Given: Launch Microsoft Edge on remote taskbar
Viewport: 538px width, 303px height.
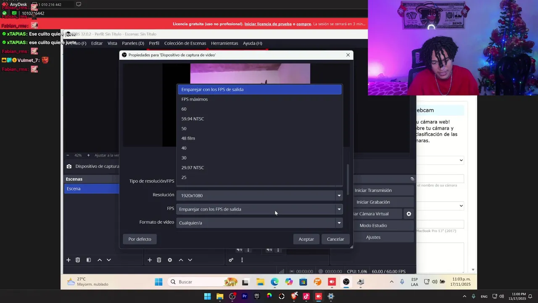Looking at the screenshot, I should [274, 282].
